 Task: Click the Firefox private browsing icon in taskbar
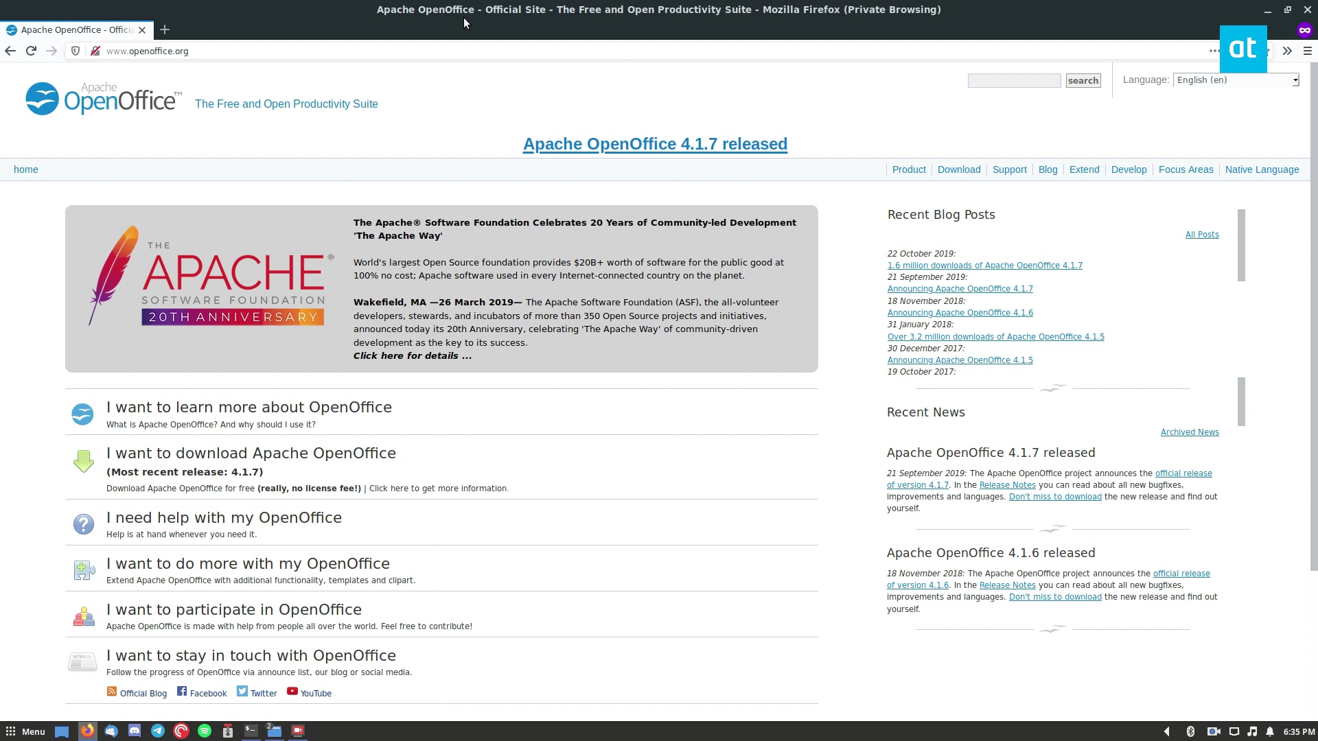coord(87,730)
